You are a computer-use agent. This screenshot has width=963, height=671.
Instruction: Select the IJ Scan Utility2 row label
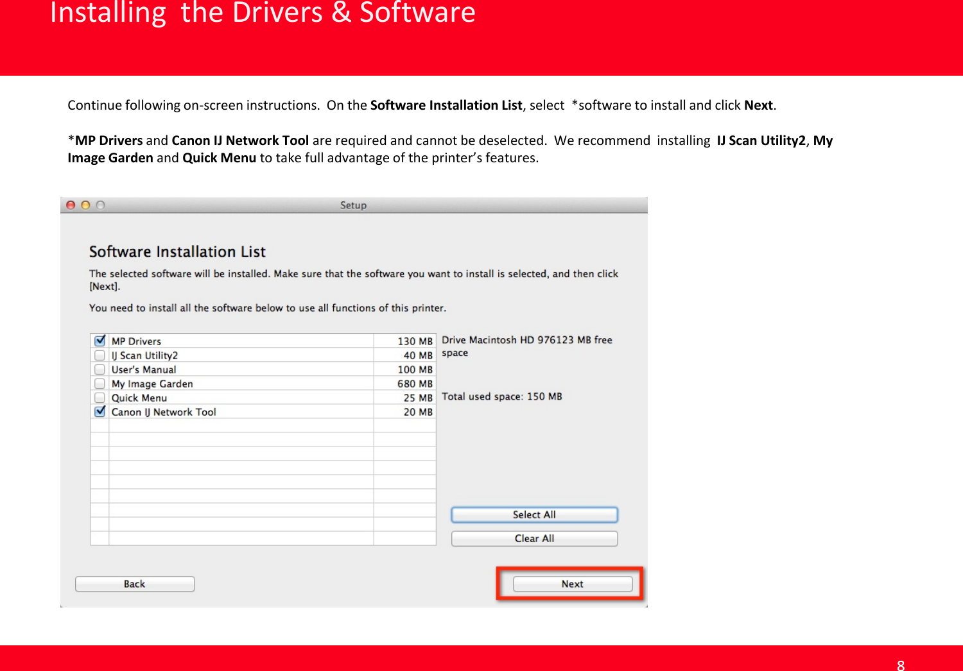click(144, 355)
